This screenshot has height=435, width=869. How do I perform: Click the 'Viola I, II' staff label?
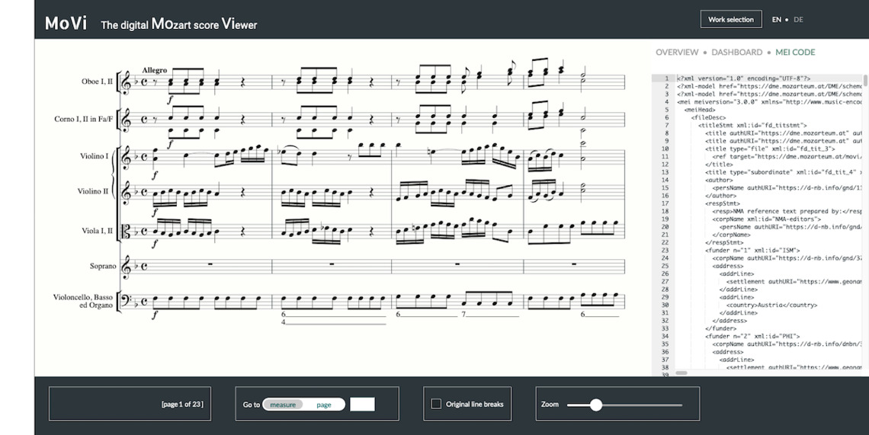click(x=98, y=231)
